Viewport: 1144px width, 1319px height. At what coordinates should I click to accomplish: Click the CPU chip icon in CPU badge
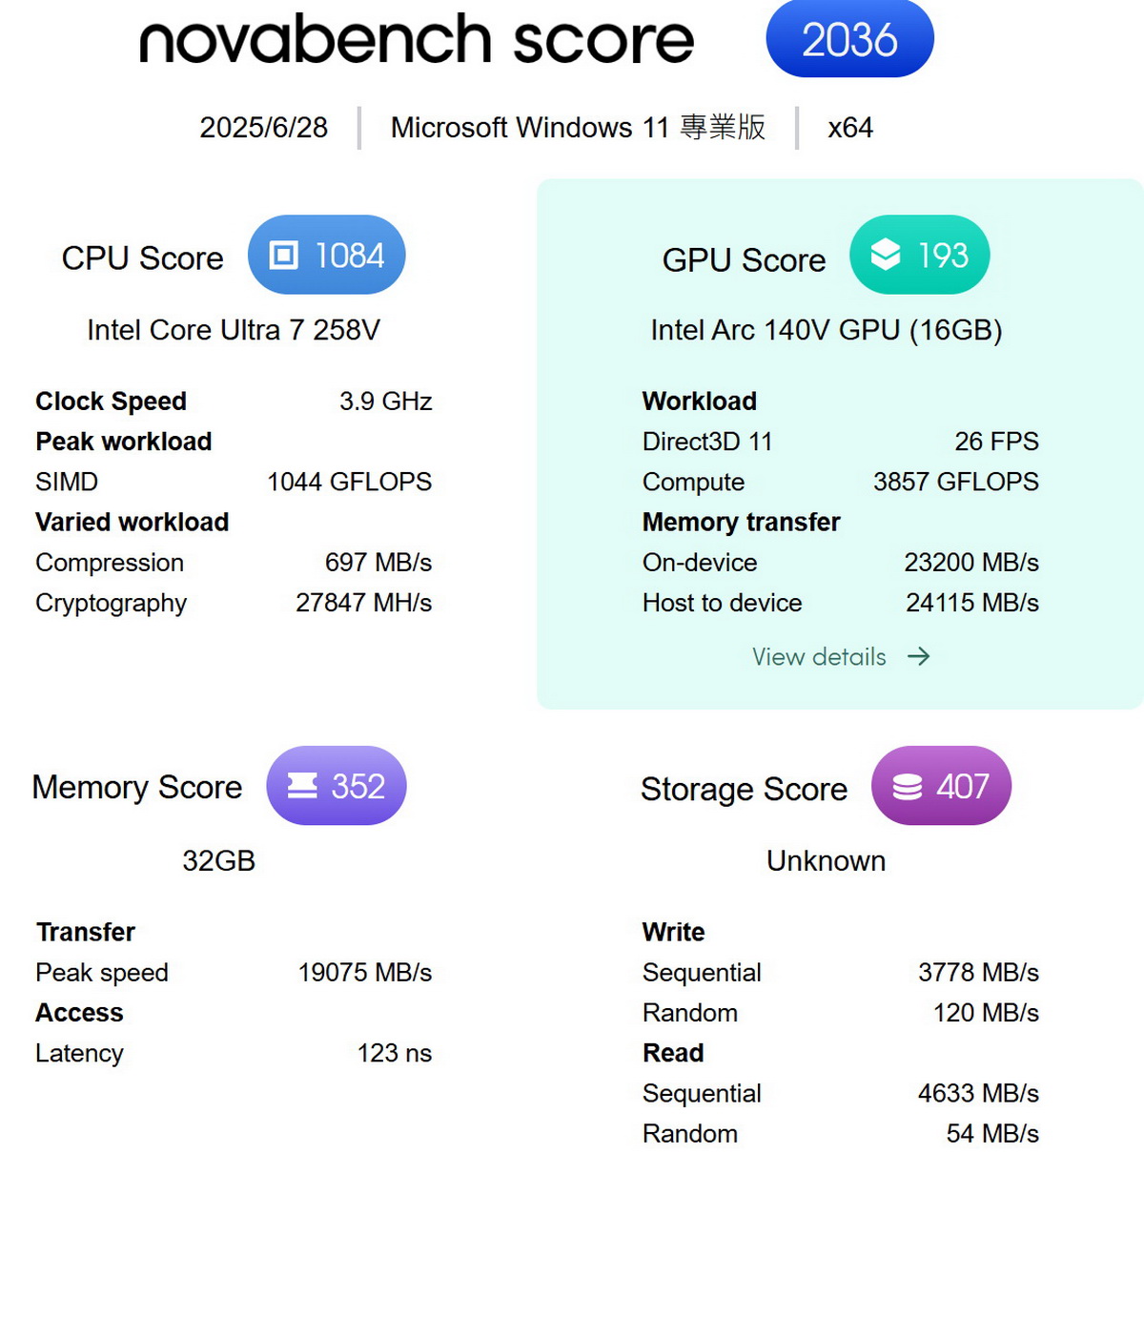(284, 256)
